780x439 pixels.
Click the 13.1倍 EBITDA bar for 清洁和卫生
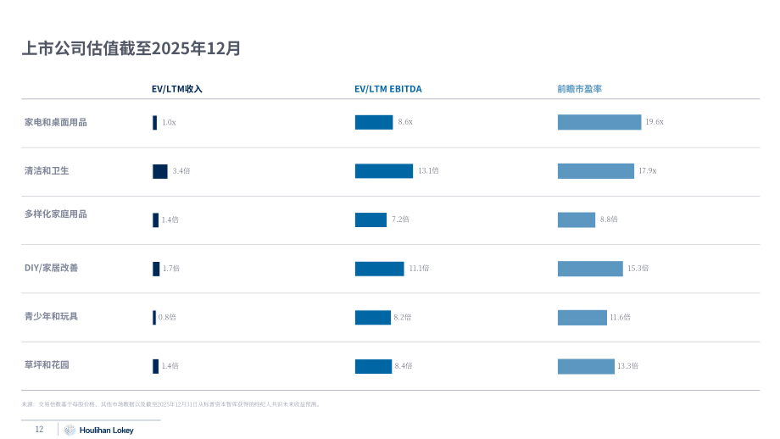pos(384,171)
